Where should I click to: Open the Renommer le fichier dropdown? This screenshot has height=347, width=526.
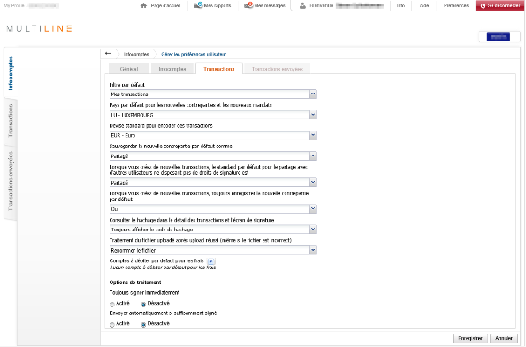pos(213,250)
